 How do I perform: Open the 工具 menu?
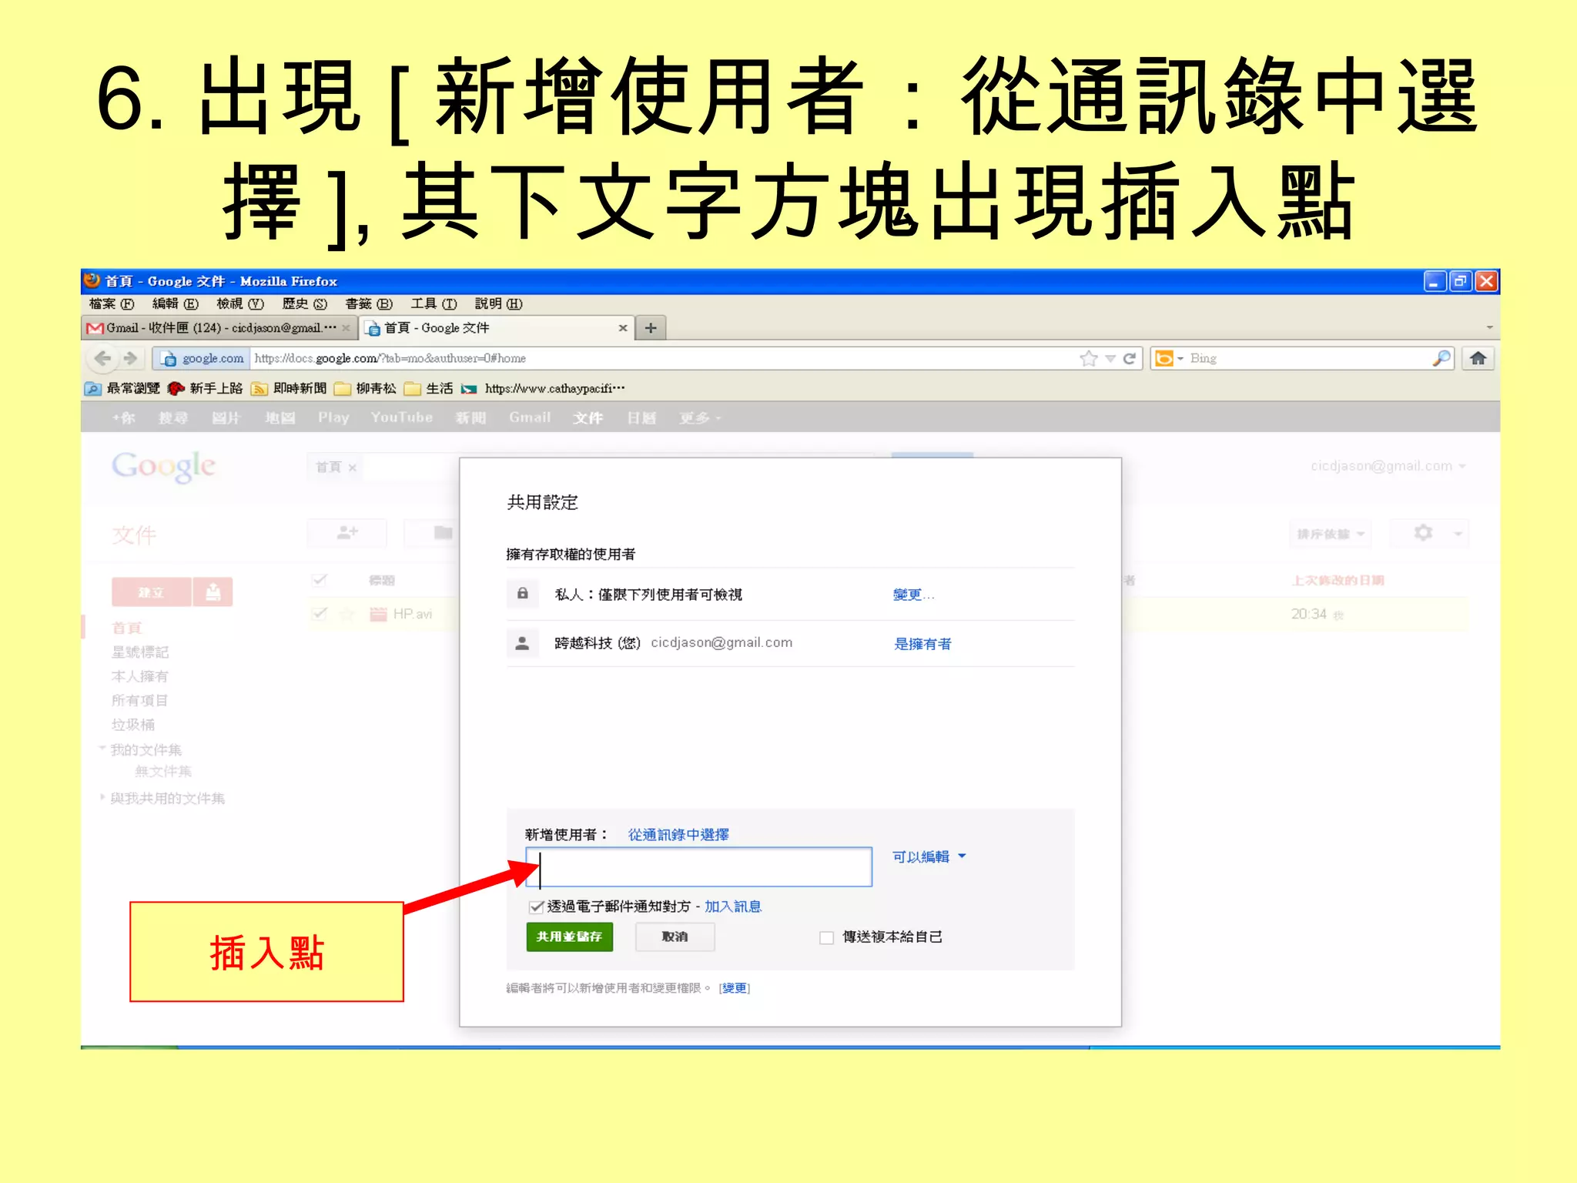tap(434, 303)
